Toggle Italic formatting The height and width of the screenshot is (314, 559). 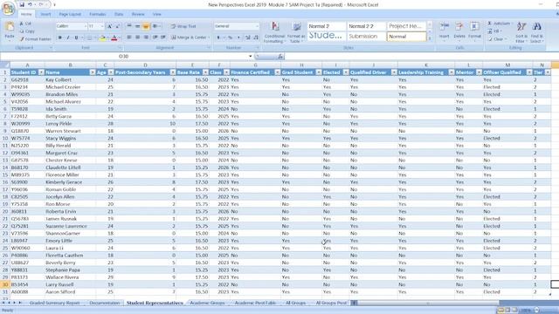68,38
